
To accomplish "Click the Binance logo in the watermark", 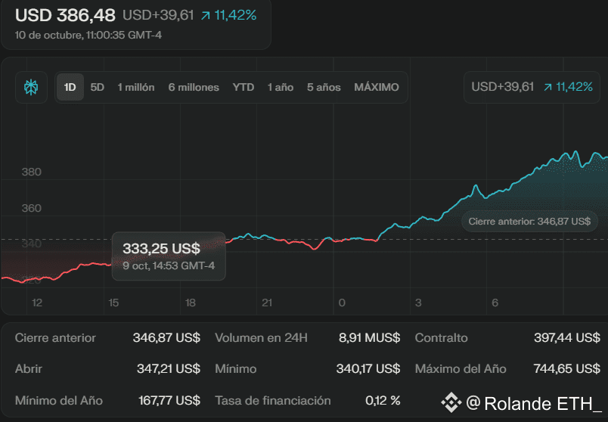I will point(451,402).
